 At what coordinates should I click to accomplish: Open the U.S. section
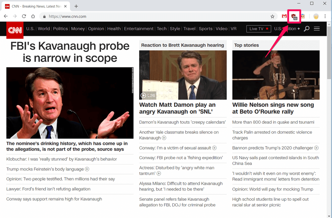point(30,29)
